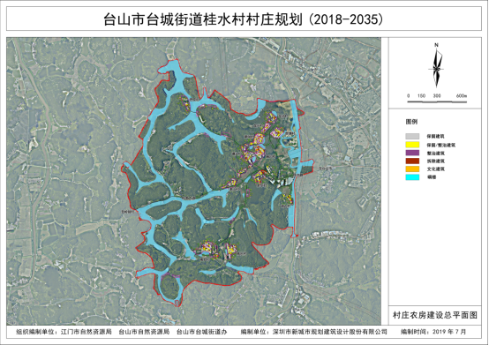Select the orange 文化建筑 legend swatch
Screen dimensions: 489x345
tap(412, 169)
